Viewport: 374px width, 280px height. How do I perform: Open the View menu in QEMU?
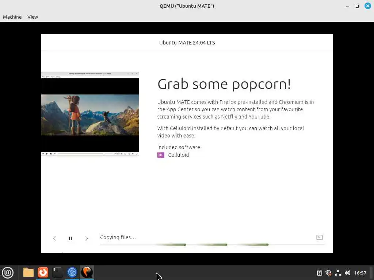pos(33,17)
